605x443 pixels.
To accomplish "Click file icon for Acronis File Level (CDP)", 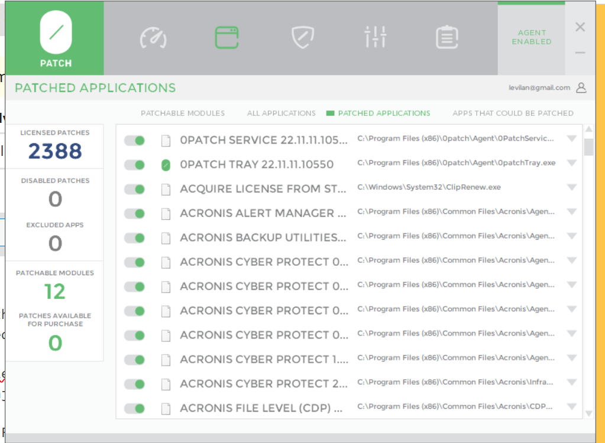I will click(x=166, y=409).
